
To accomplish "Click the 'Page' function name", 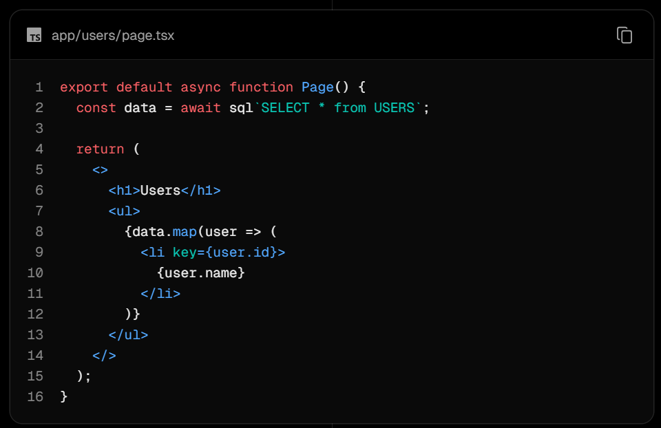I will pos(317,87).
